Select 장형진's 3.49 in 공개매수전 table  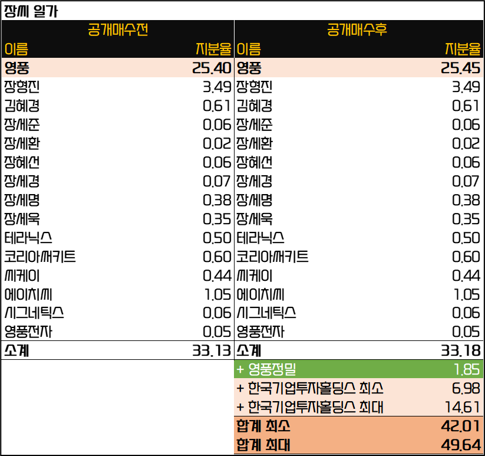point(217,87)
